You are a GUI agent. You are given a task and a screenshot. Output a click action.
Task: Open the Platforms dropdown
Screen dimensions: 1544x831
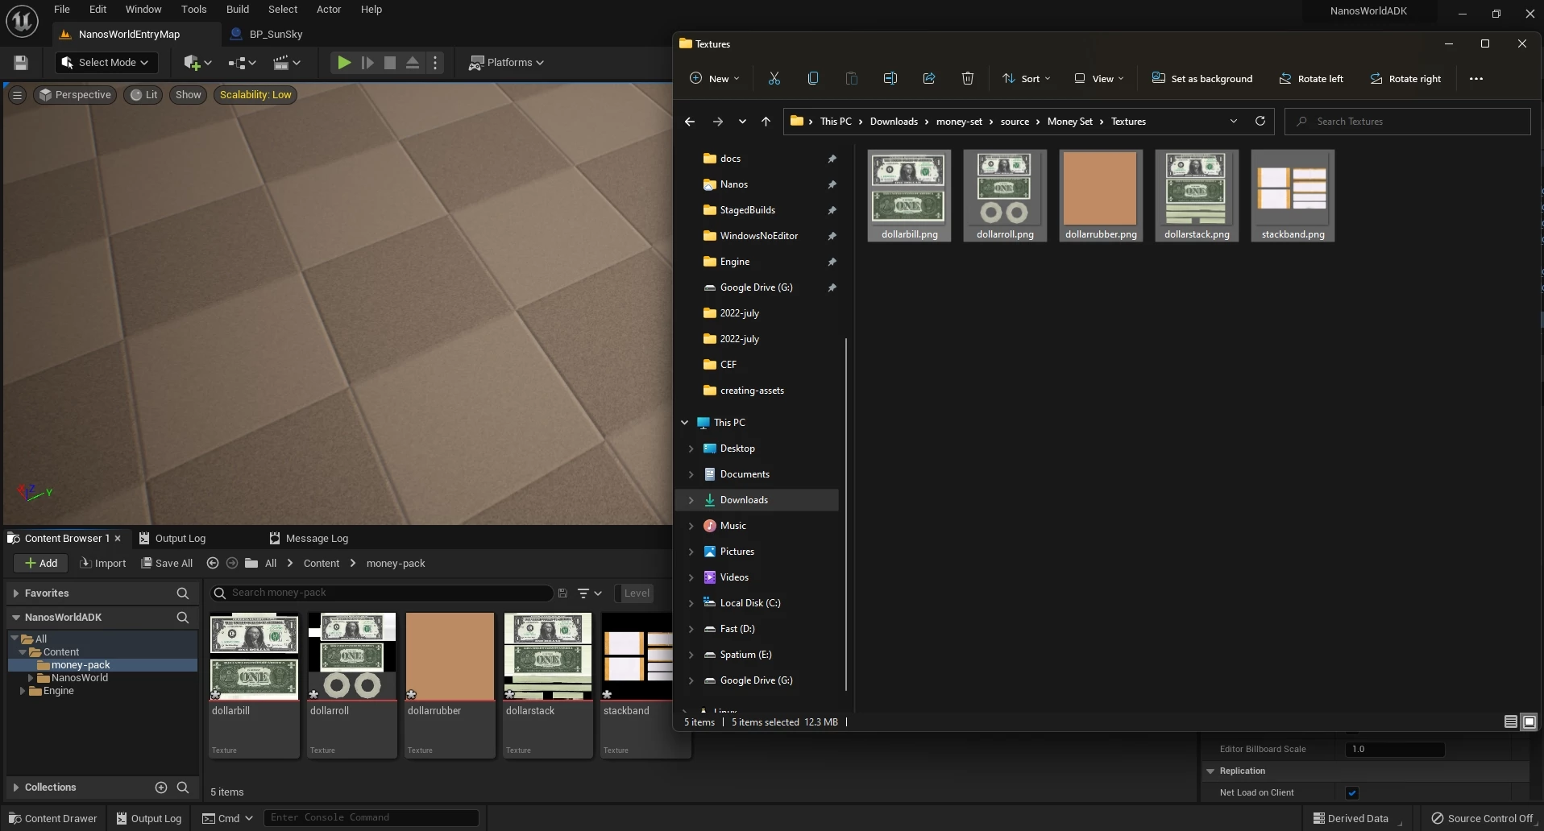pos(507,63)
